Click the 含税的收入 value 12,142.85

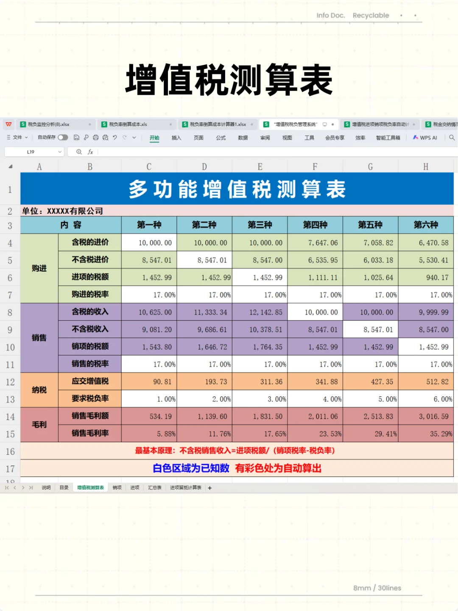coord(260,312)
